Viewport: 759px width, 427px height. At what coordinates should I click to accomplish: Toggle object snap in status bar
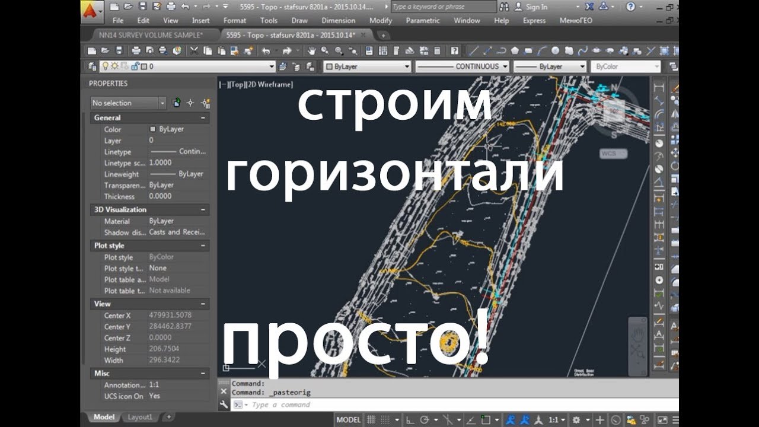485,420
